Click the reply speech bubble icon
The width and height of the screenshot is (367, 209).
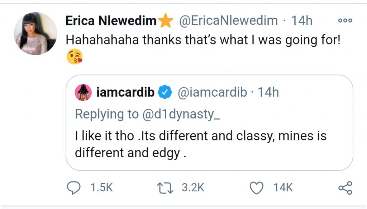(x=74, y=187)
